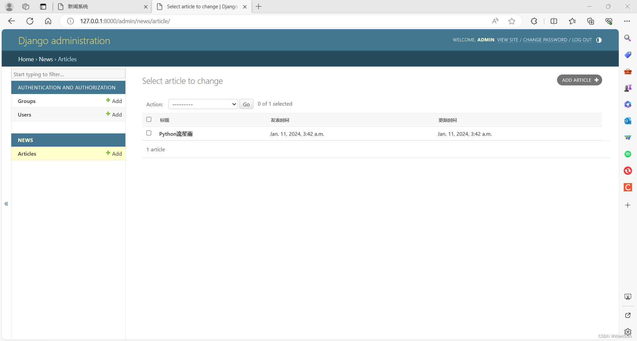Viewport: 637px width, 341px height.
Task: Add a new sidebar app with plus icon
Action: (628, 205)
